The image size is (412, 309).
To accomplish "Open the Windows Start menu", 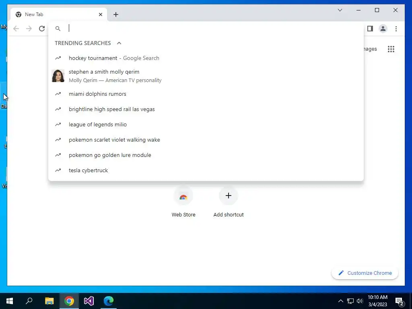I will 10,301.
